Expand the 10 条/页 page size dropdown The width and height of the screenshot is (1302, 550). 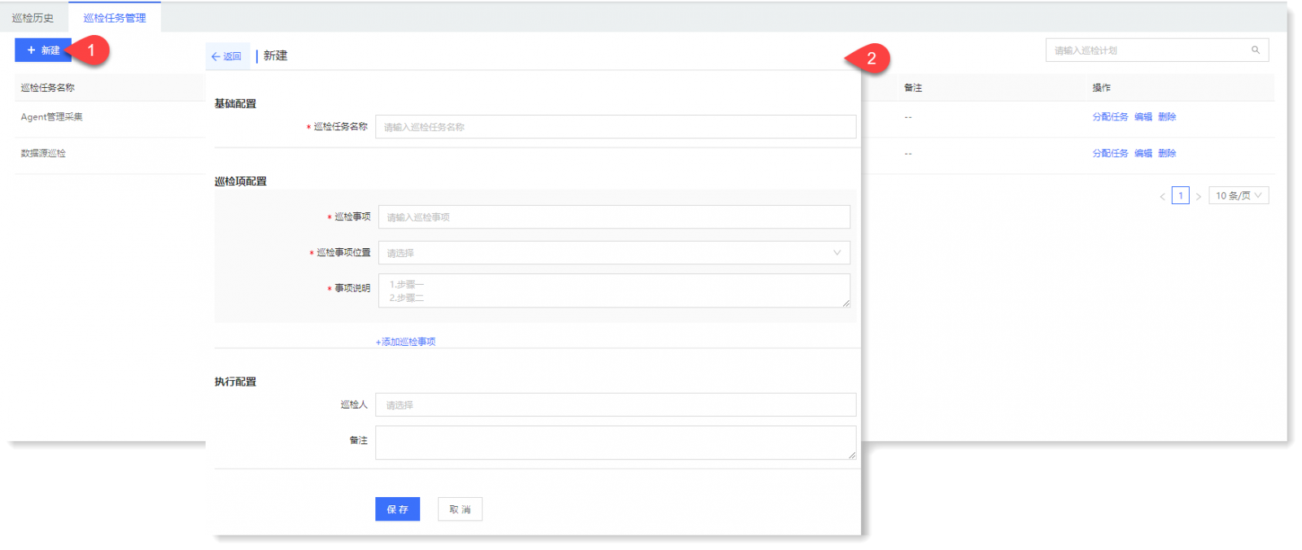[1238, 196]
